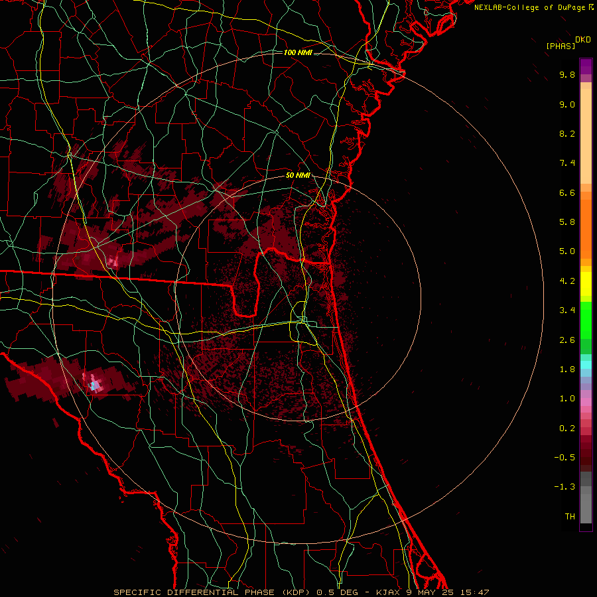The height and width of the screenshot is (597, 597).
Task: Click the cyan band of the color scale
Action: click(586, 365)
